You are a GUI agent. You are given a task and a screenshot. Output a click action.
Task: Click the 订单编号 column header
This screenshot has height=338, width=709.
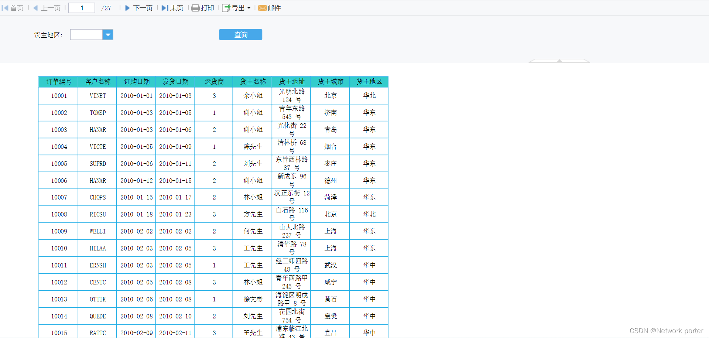[59, 82]
